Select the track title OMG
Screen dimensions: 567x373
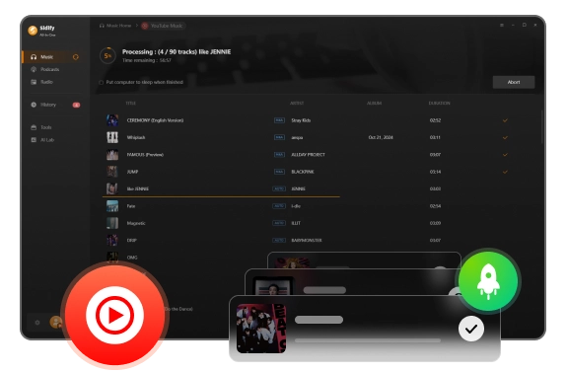point(132,258)
